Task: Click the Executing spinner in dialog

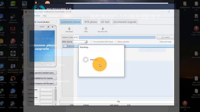Action: 86,59
